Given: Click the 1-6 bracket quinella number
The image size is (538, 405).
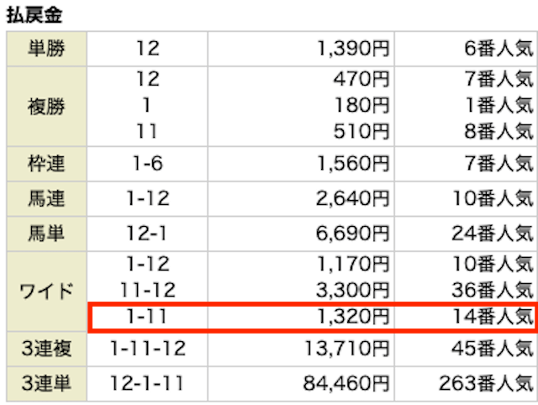Looking at the screenshot, I should pyautogui.click(x=148, y=164).
